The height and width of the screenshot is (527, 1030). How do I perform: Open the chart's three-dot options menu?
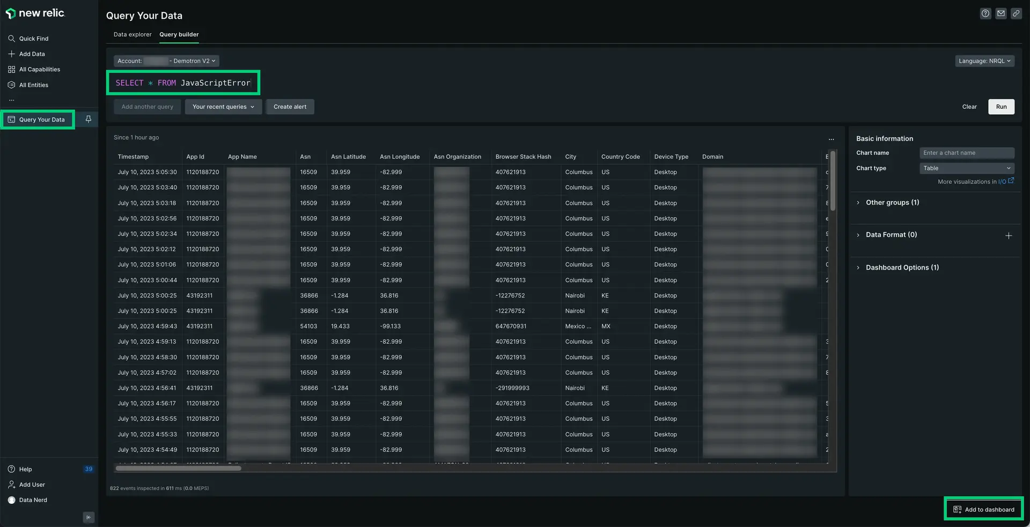tap(832, 139)
